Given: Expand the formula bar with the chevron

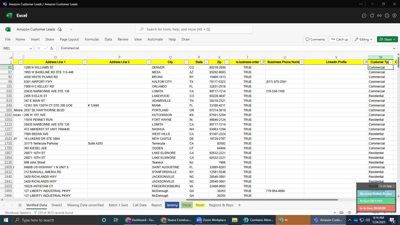Looking at the screenshot, I should (394, 48).
